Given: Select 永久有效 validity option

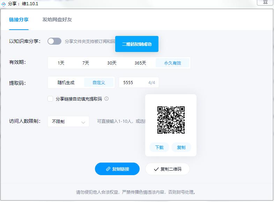Looking at the screenshot, I should (172, 63).
